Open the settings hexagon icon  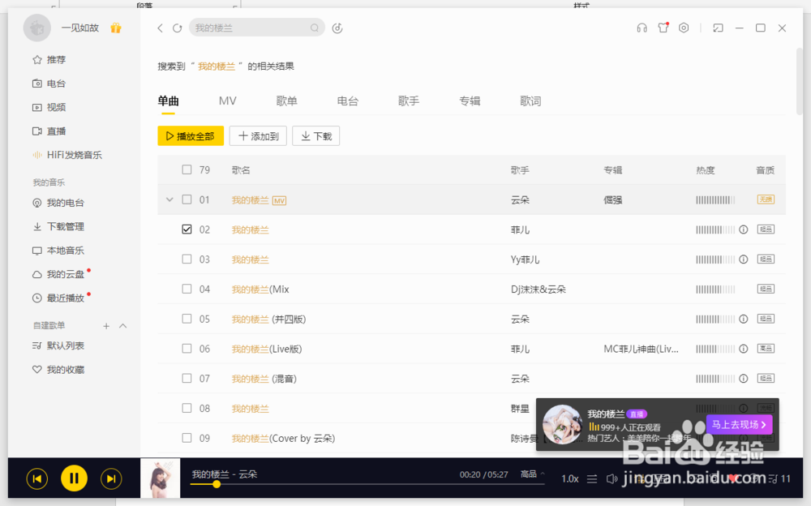point(684,28)
